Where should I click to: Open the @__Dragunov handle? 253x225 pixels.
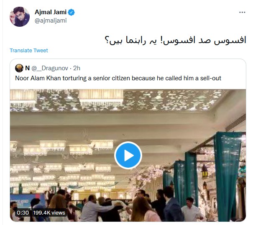tap(50, 68)
